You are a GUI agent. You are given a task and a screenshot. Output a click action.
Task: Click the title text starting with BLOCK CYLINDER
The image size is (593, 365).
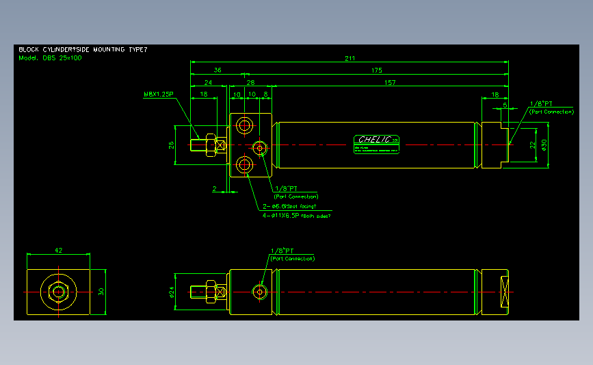tap(83, 49)
